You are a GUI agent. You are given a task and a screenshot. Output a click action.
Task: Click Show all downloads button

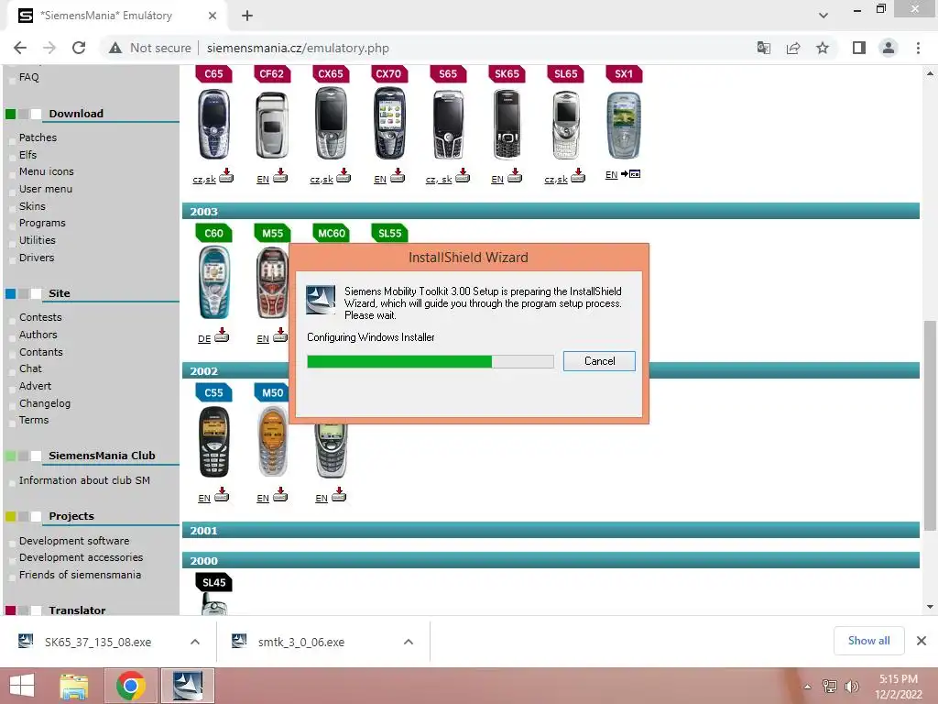(868, 641)
